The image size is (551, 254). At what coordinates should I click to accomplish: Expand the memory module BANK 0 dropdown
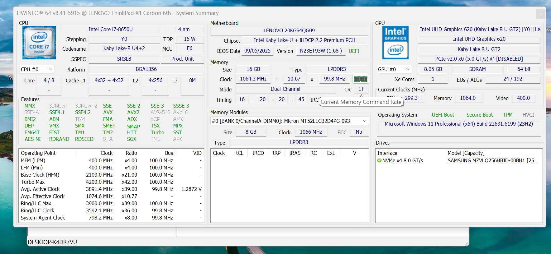[290, 121]
